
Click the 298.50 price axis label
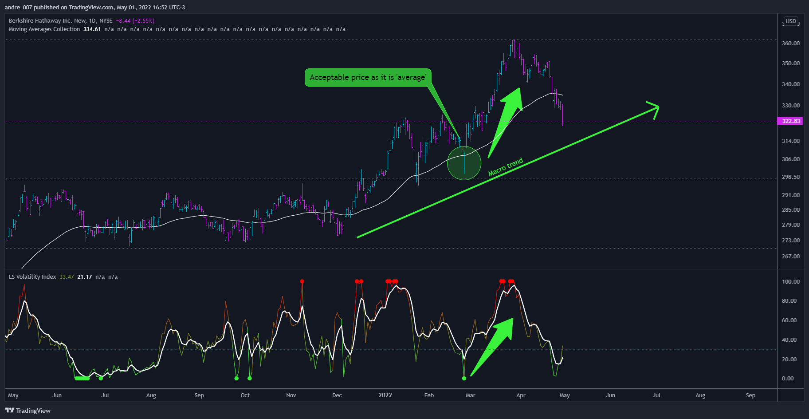791,177
